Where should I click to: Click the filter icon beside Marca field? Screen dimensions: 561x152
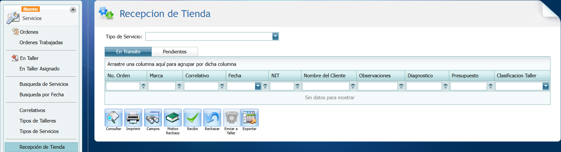(x=179, y=86)
